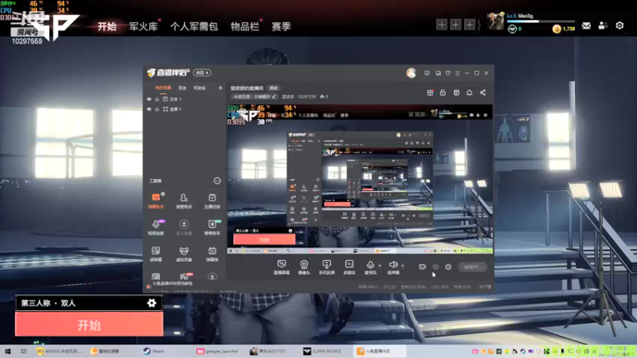This screenshot has height=358, width=637.
Task: Open the 弹幕秀 tool
Action: 212,254
